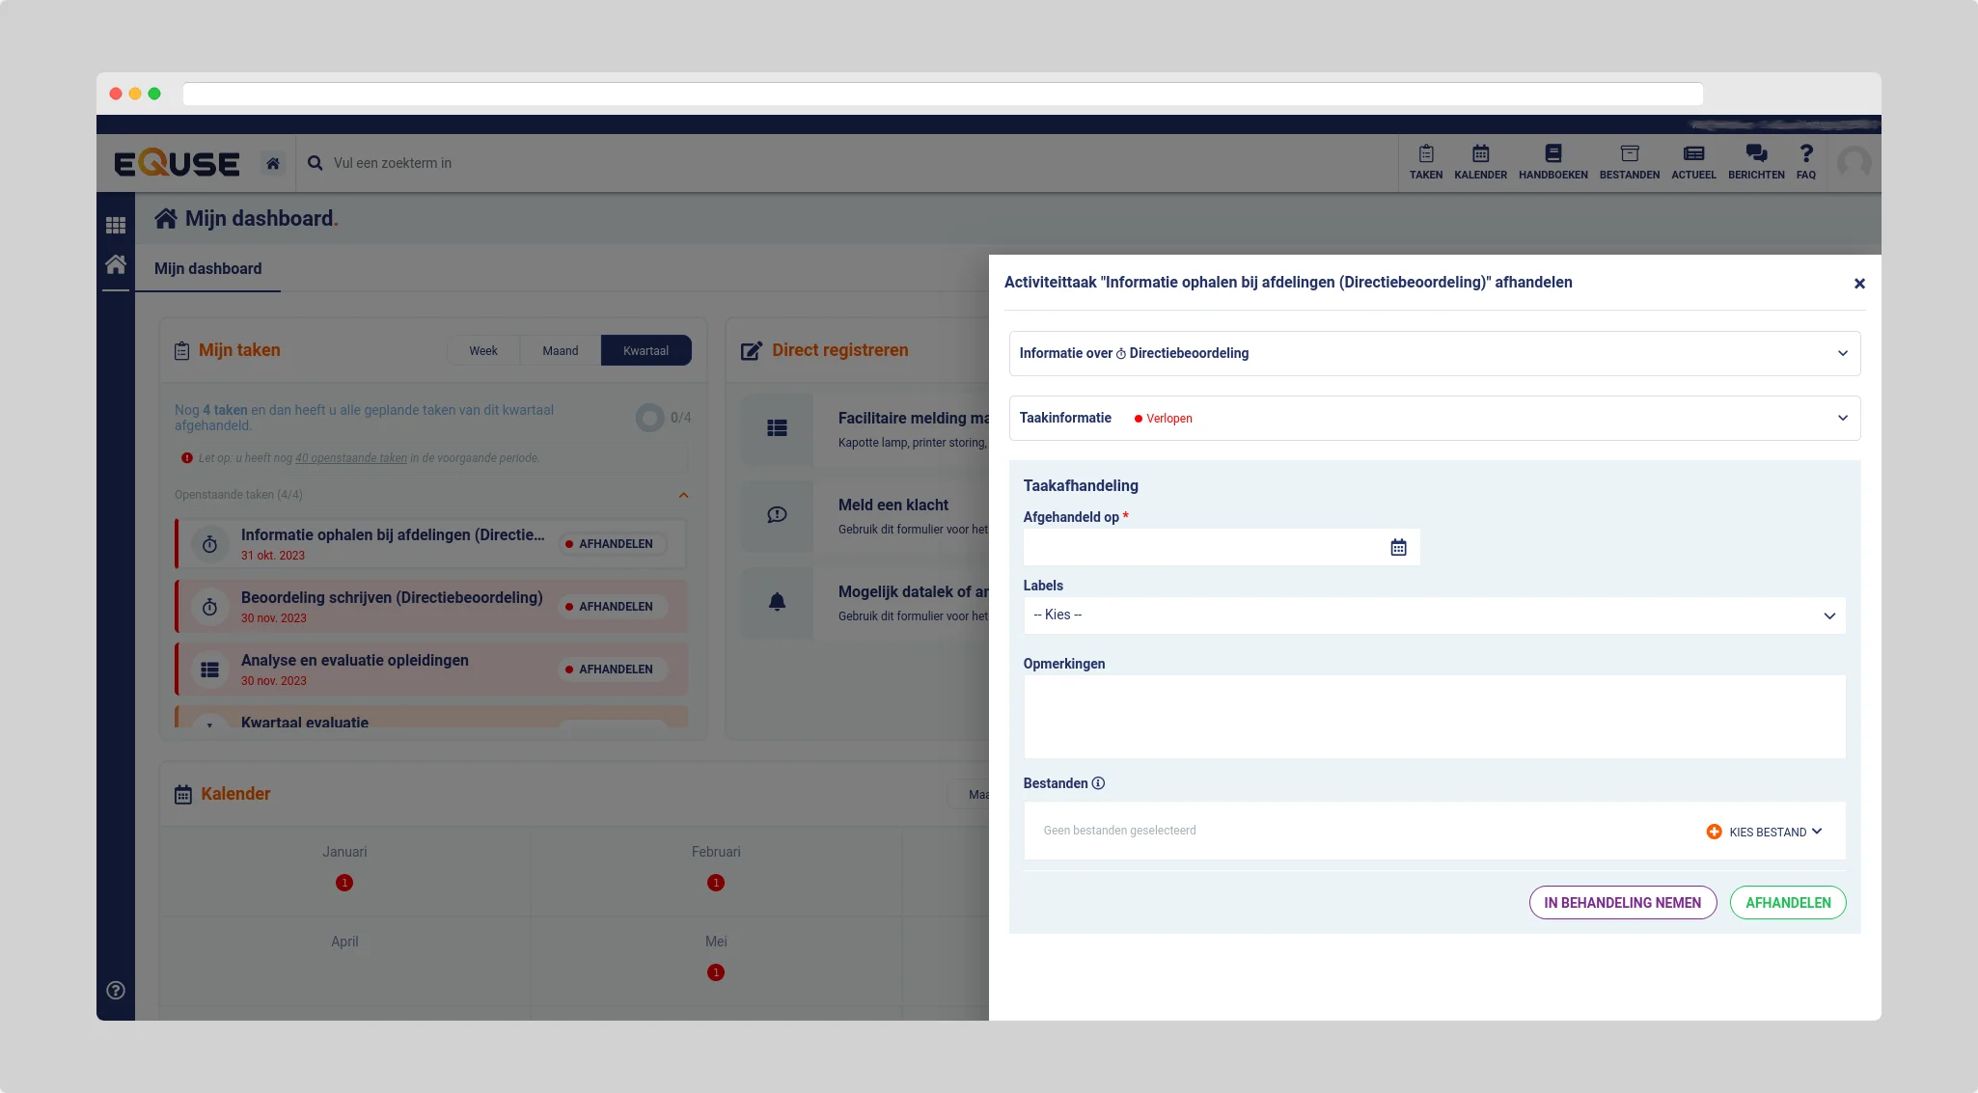Open the Kalender icon in top navigation
Screen dimensions: 1978x1093
[1480, 161]
